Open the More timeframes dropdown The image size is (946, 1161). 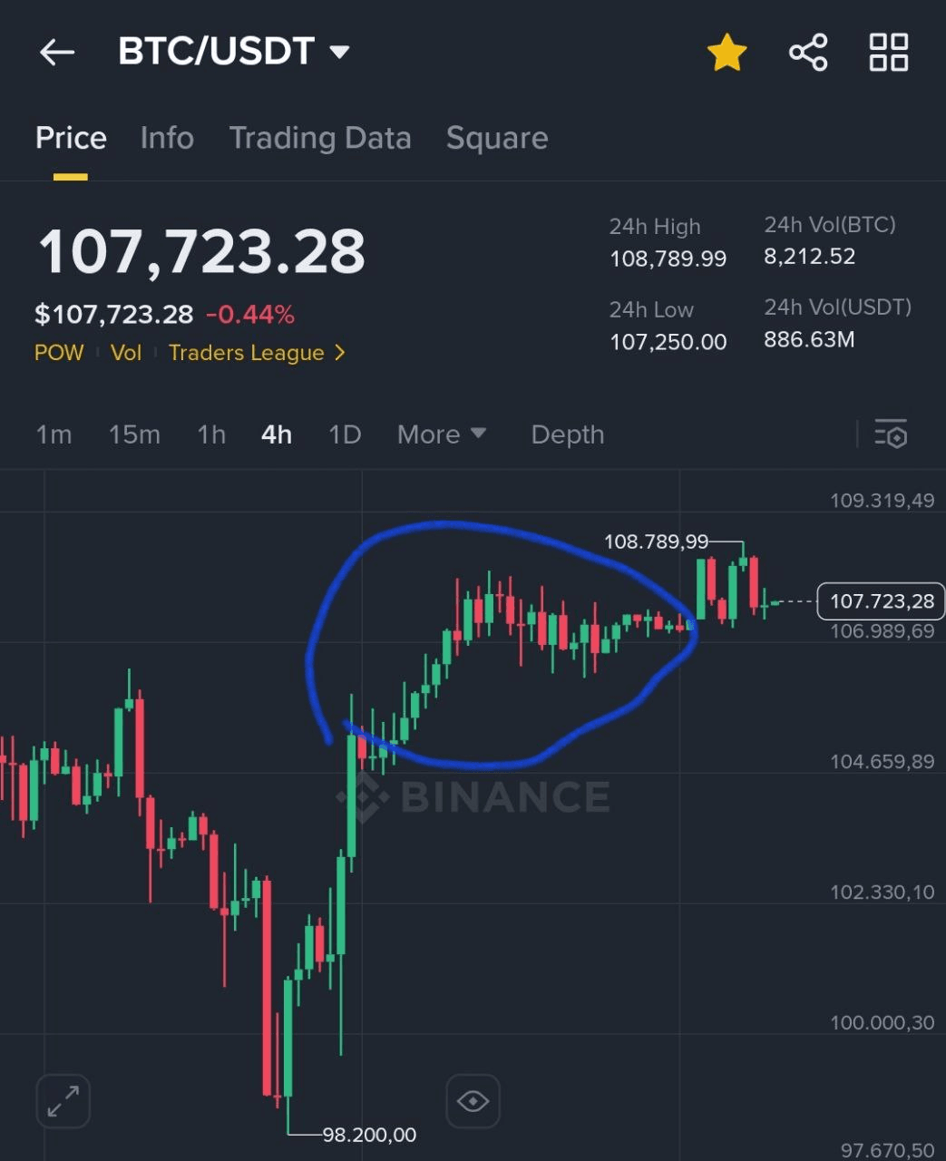click(x=442, y=434)
